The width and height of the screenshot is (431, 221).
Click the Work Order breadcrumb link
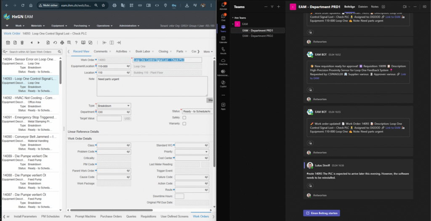12,34
